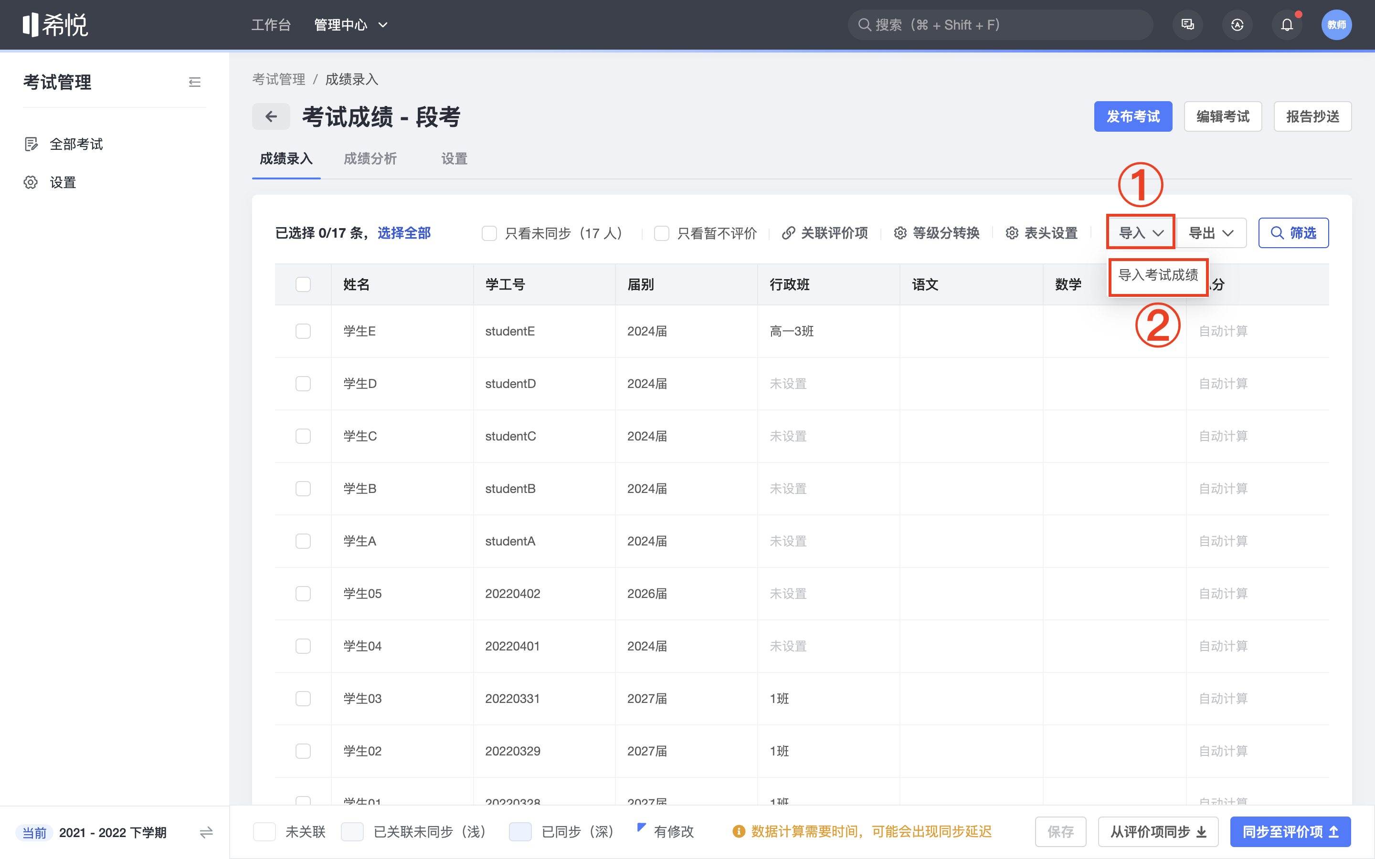Image resolution: width=1375 pixels, height=859 pixels.
Task: Open the notification bell
Action: 1287,24
